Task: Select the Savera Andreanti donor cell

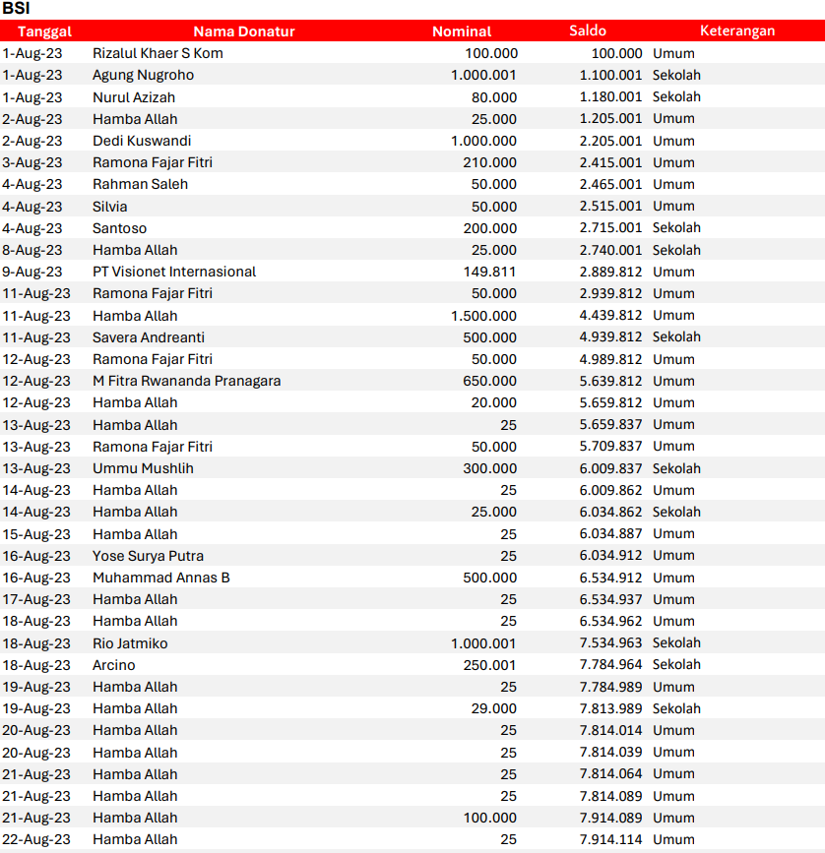Action: click(x=149, y=337)
